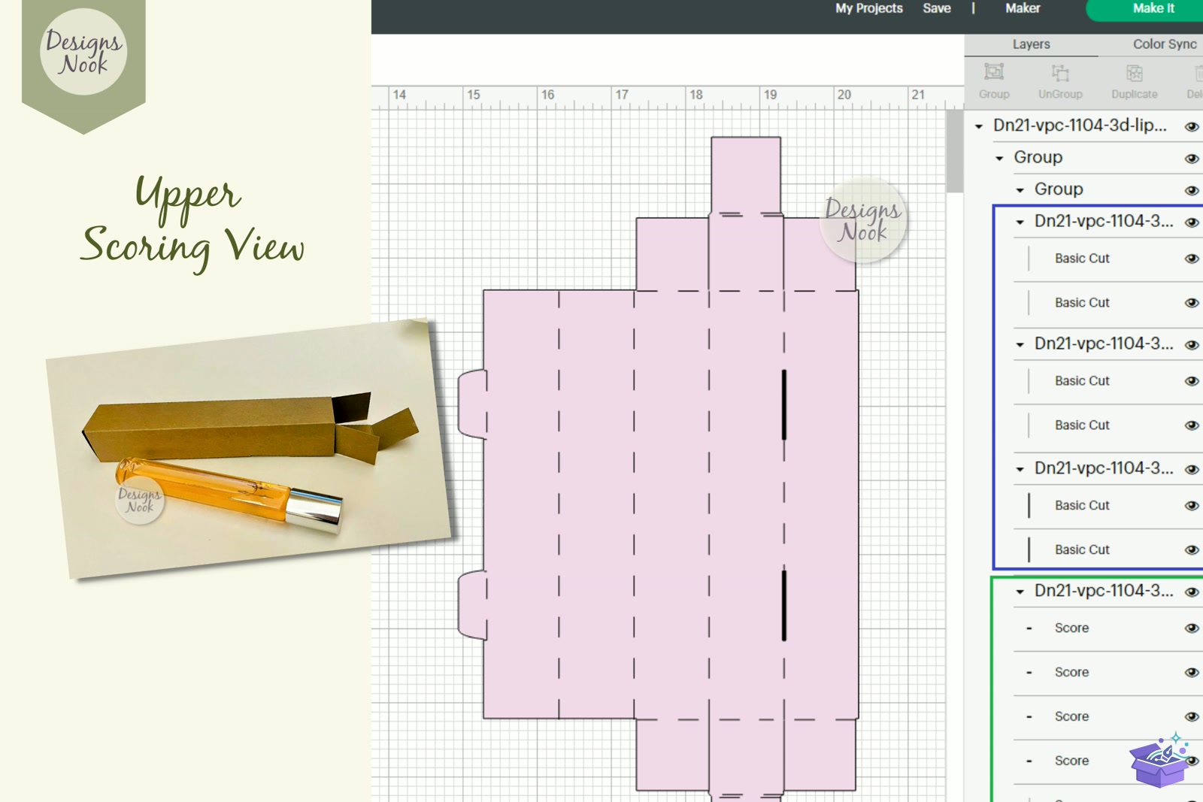Select the second Basic Cut layer row

(1108, 303)
